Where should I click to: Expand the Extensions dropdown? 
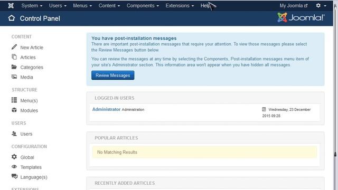pyautogui.click(x=180, y=6)
